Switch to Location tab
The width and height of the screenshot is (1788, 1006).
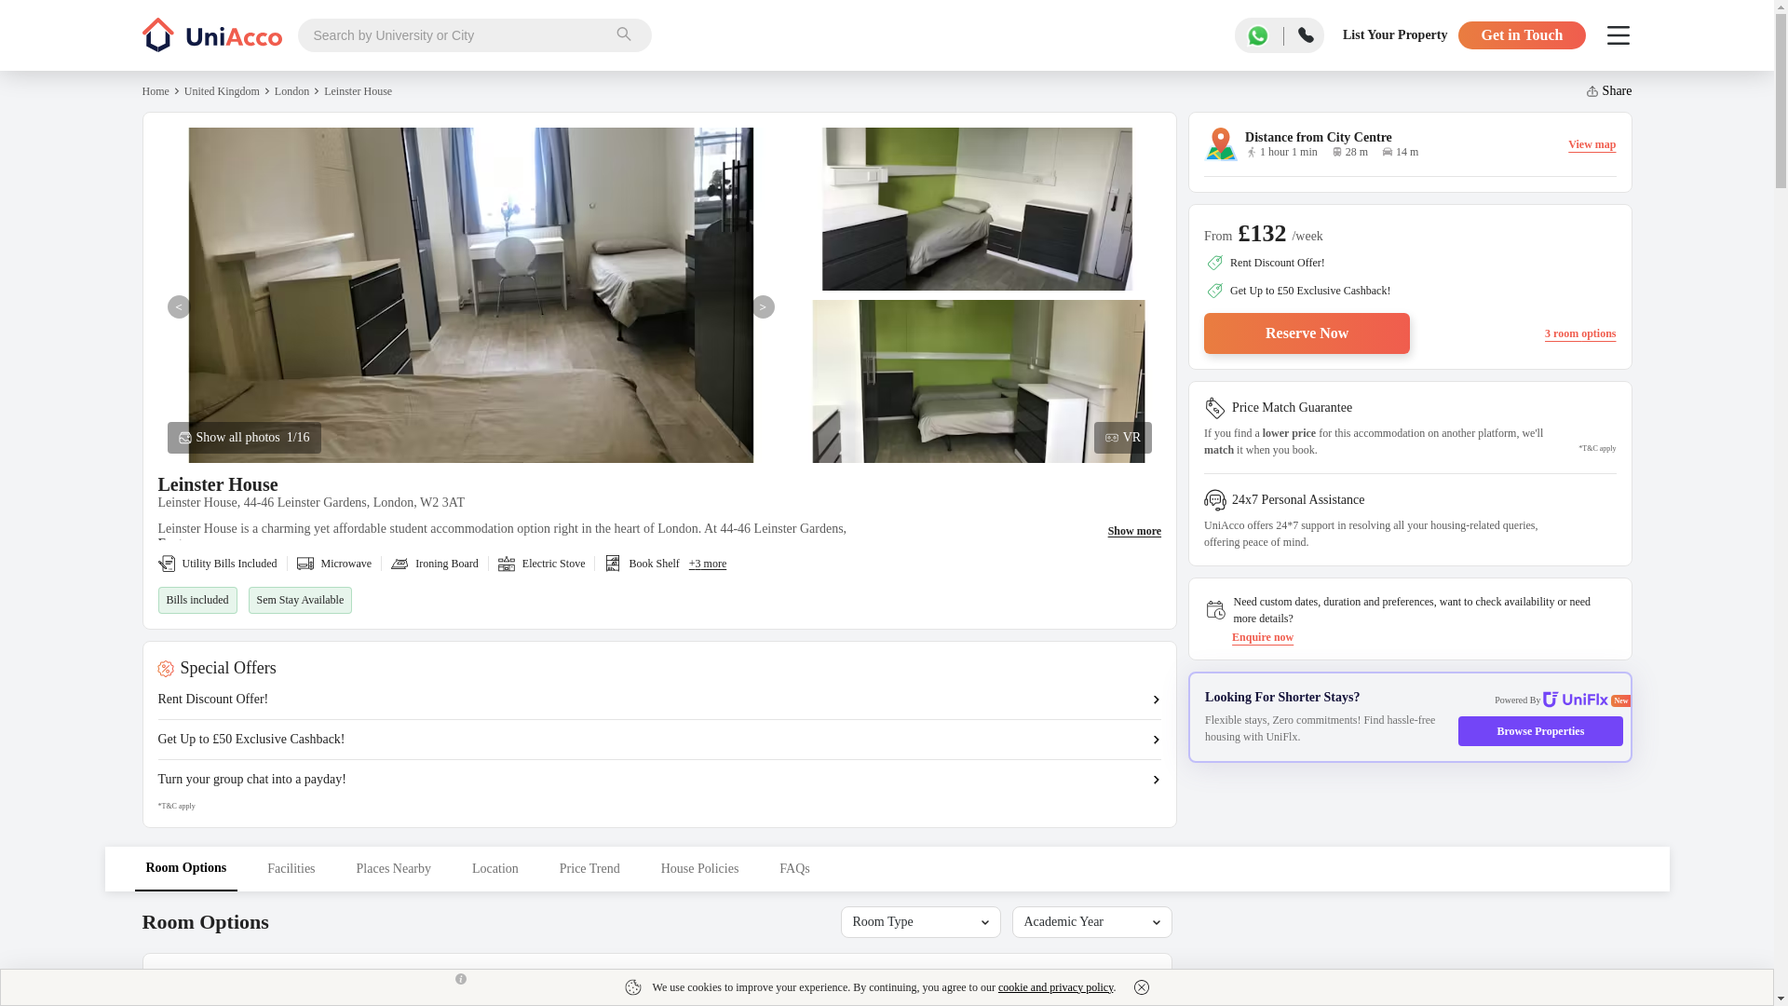[x=494, y=869]
